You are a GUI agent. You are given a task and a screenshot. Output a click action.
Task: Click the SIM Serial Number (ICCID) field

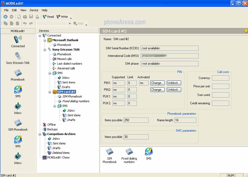[169, 48]
